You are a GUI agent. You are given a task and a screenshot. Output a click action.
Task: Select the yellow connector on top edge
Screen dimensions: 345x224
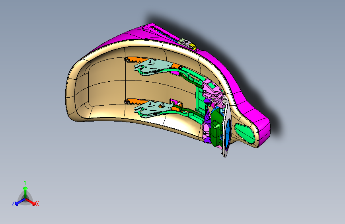[193, 46]
